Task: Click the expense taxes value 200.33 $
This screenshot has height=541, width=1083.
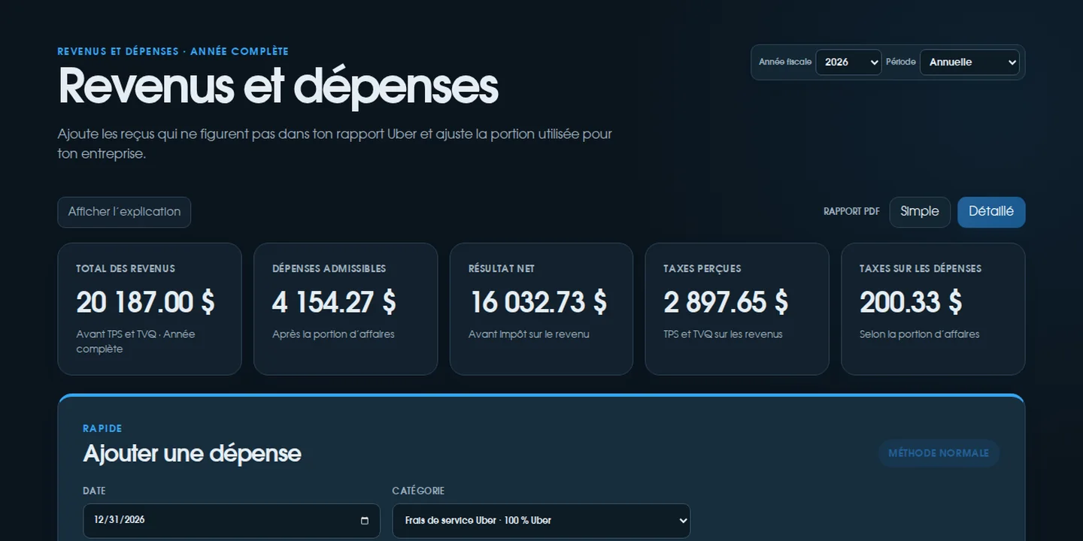Action: point(911,302)
